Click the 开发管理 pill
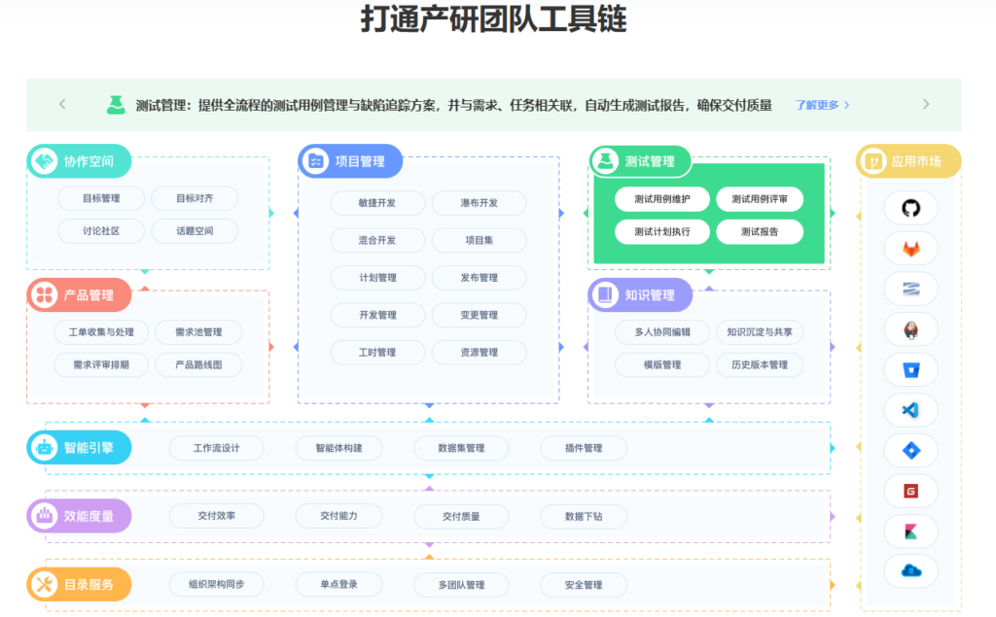Screen dimensions: 996x617 click(377, 315)
